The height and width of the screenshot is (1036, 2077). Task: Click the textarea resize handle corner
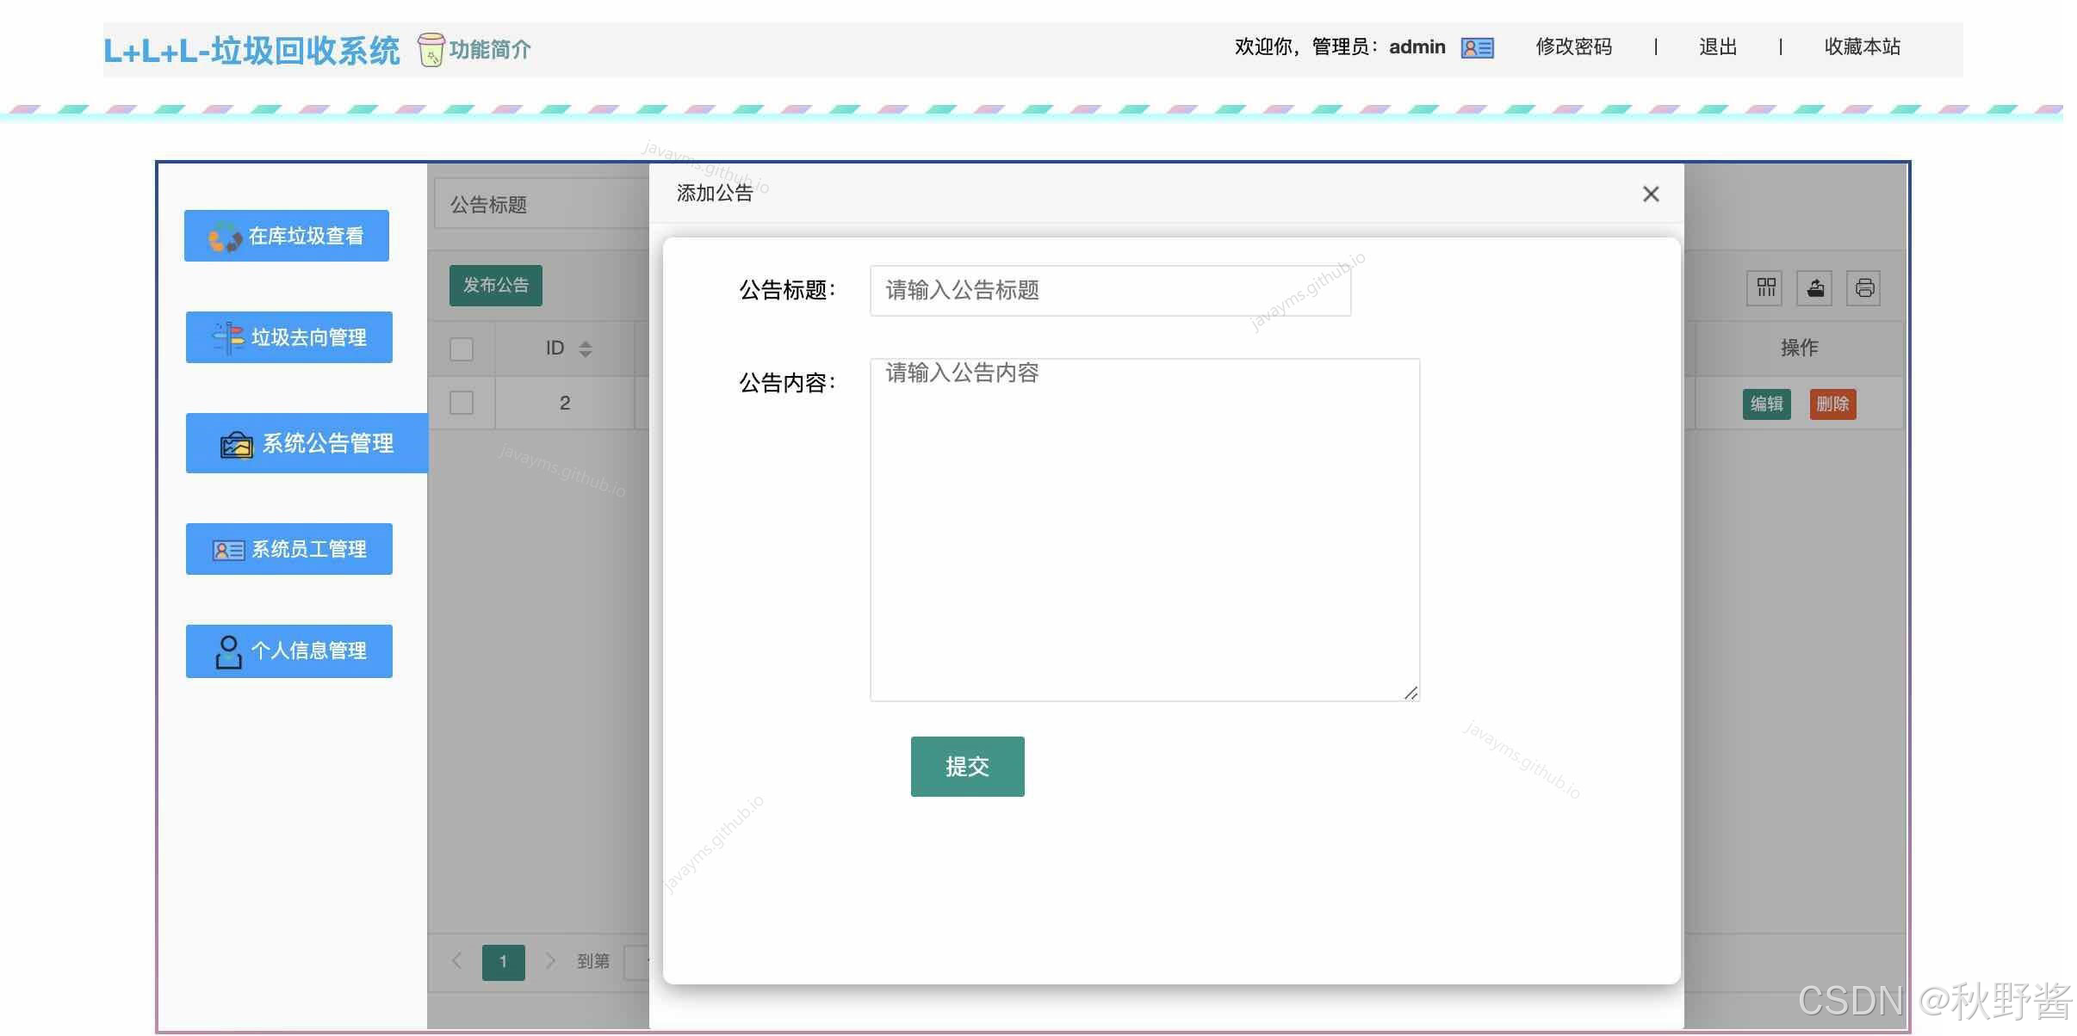(x=1410, y=694)
